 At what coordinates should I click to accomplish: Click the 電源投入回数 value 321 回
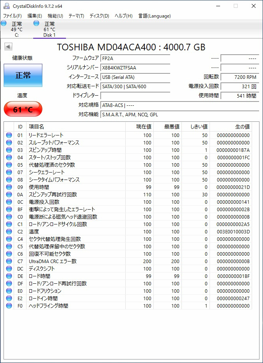pos(240,86)
